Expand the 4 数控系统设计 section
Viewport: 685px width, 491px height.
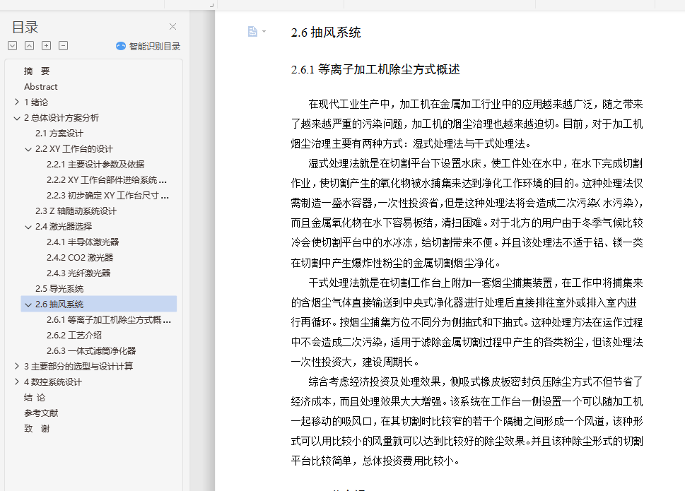tap(16, 382)
